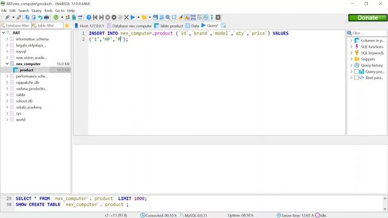Click the SQL log scrollbar down arrow
Image resolution: width=388 pixels, height=218 pixels.
pos(385,209)
